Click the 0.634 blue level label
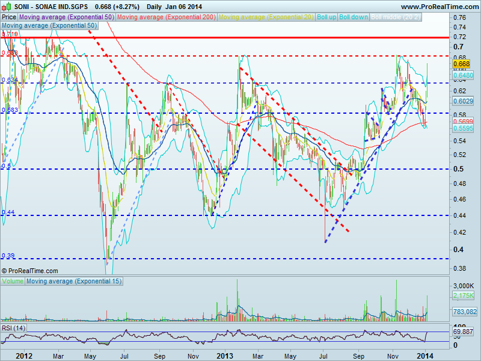The width and height of the screenshot is (481, 361). pos(10,80)
